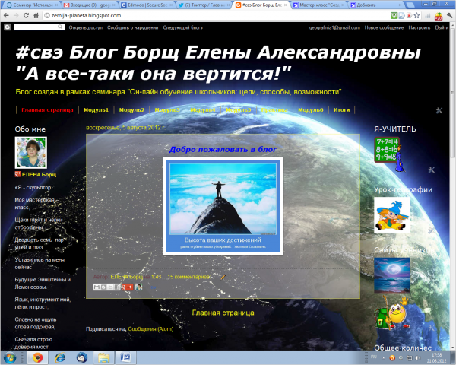Open the browser home page icon
Viewport: 456px width, 365px height.
[x=36, y=15]
